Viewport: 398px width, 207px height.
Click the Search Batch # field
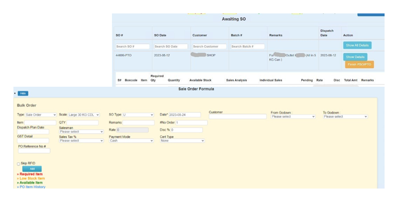pos(247,46)
